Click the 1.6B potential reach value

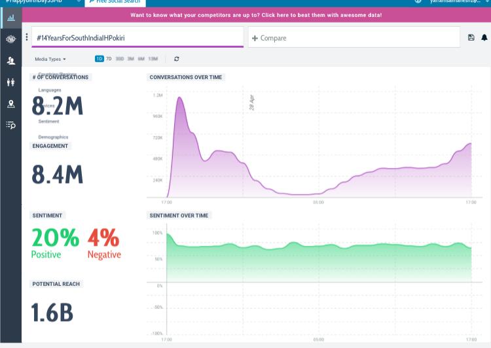coord(52,312)
